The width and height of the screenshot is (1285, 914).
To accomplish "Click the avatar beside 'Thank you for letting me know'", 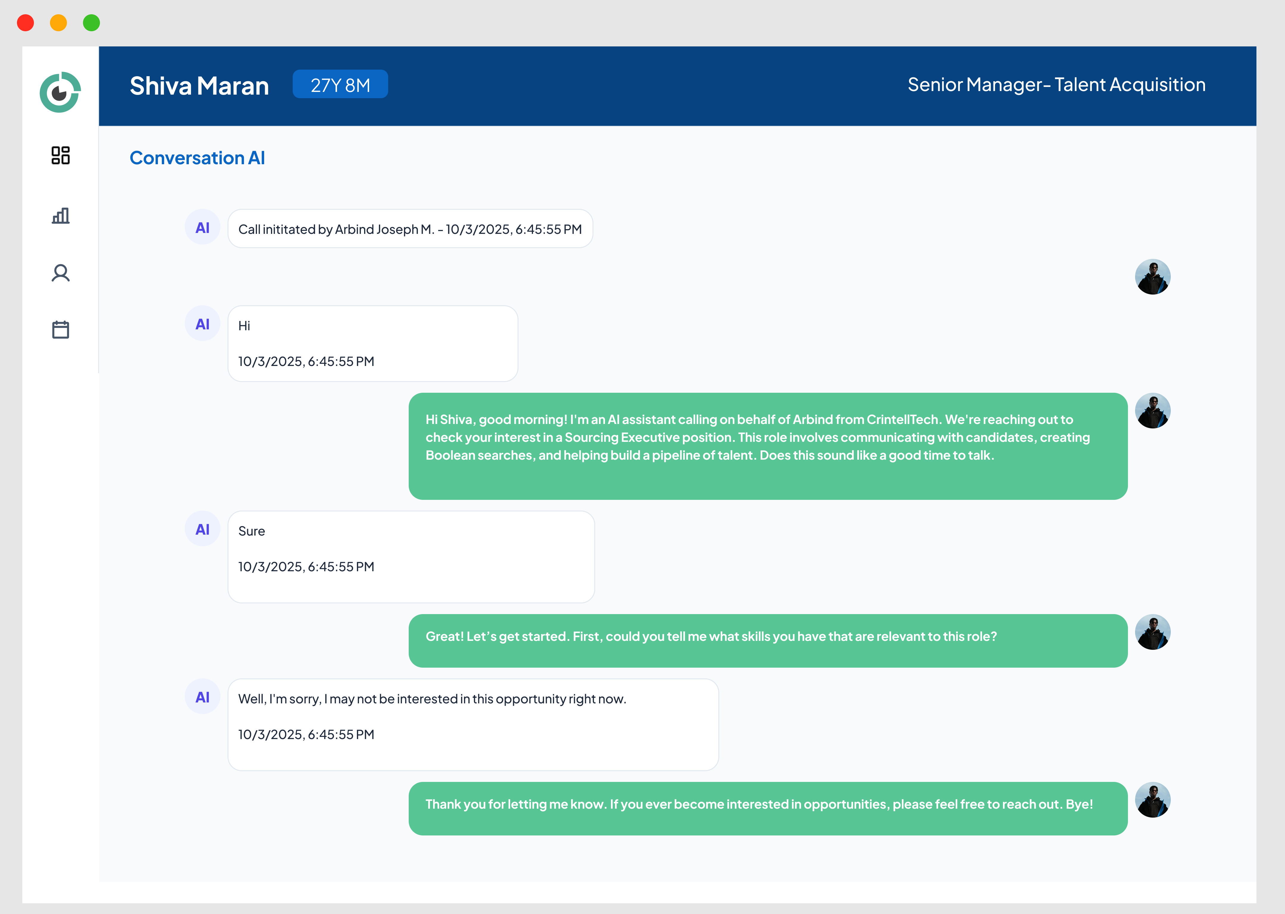I will pos(1152,800).
